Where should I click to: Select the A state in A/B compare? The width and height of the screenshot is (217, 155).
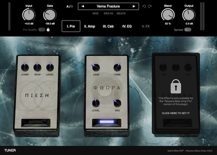tap(68, 6)
